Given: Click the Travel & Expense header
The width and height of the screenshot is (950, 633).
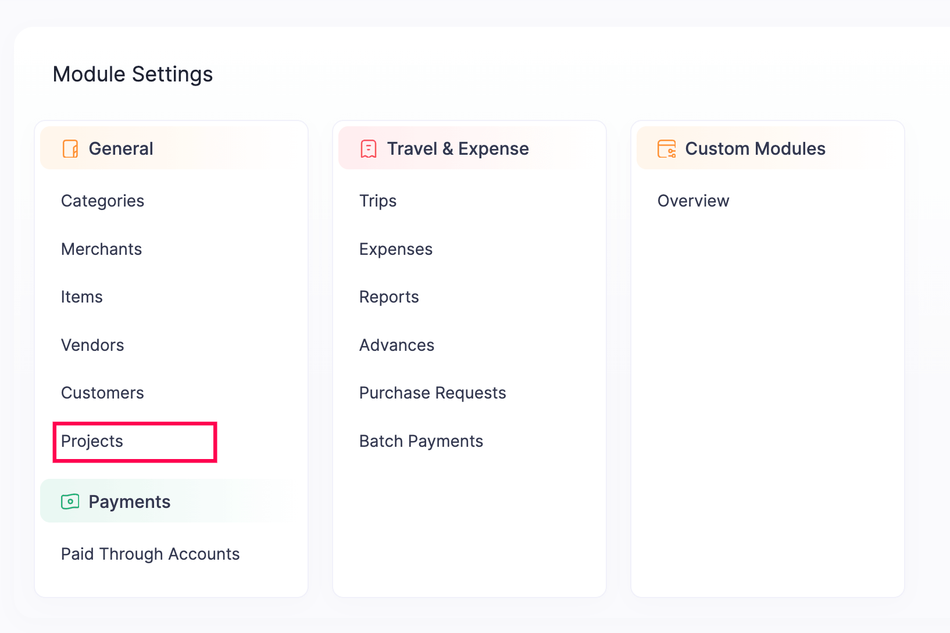Looking at the screenshot, I should 458,149.
